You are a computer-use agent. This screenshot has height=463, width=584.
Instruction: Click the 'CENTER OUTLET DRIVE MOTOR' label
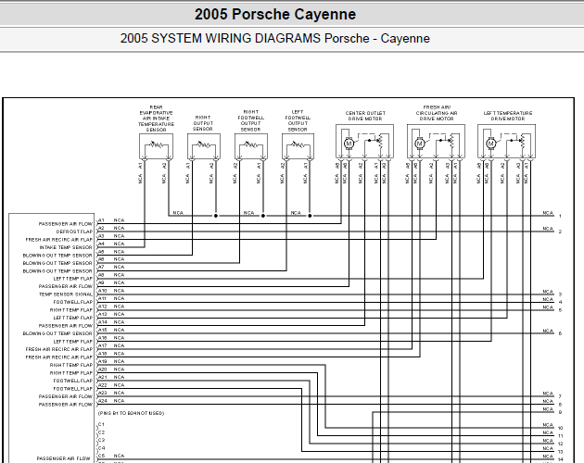(x=365, y=116)
